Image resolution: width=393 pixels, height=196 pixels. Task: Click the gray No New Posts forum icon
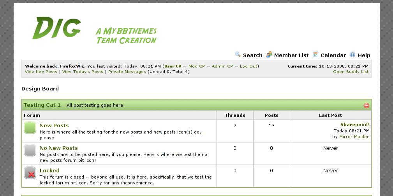(30, 150)
